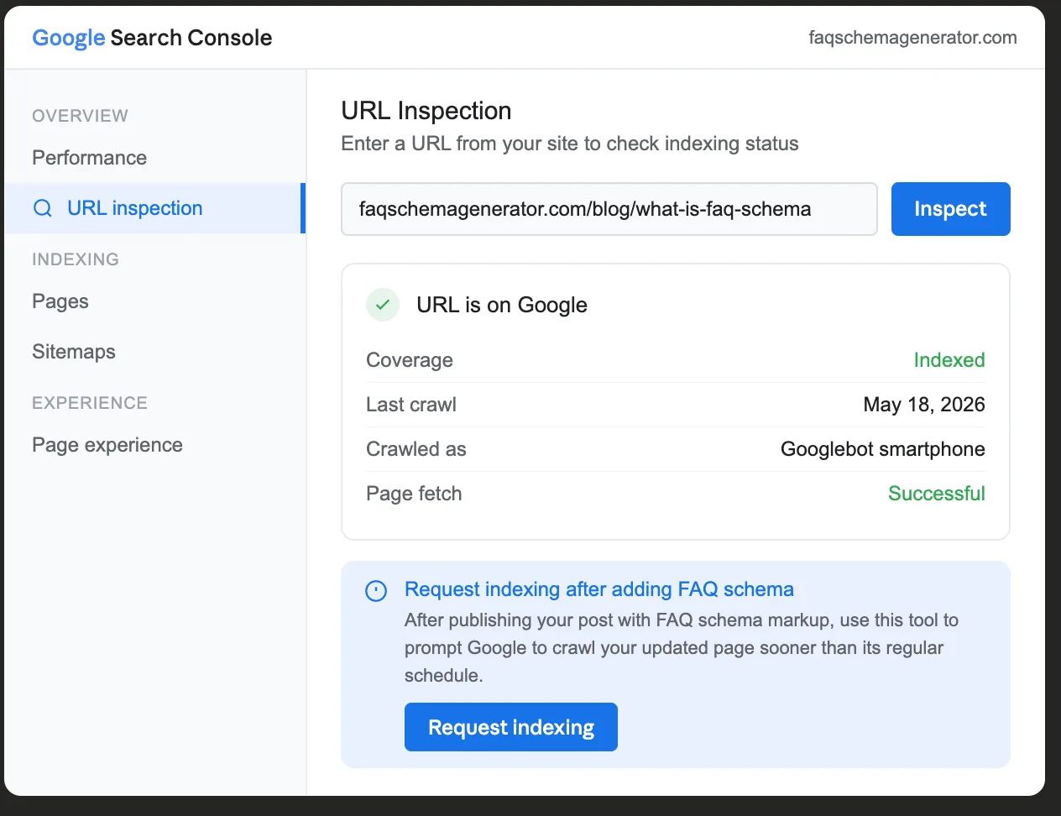Click the 'Last crawl' row label
The image size is (1061, 816).
pyautogui.click(x=411, y=405)
